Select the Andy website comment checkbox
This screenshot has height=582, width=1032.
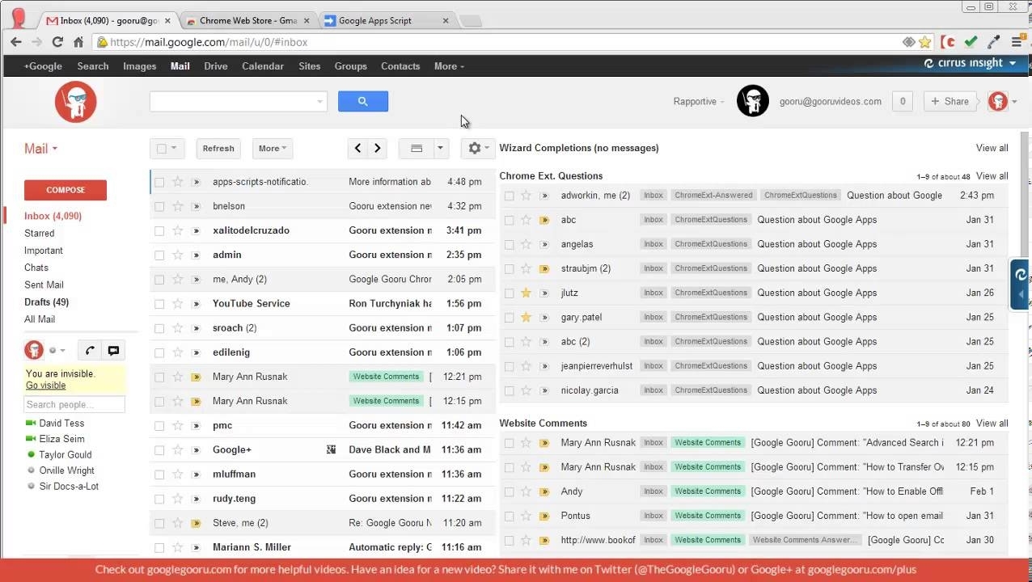click(x=509, y=491)
